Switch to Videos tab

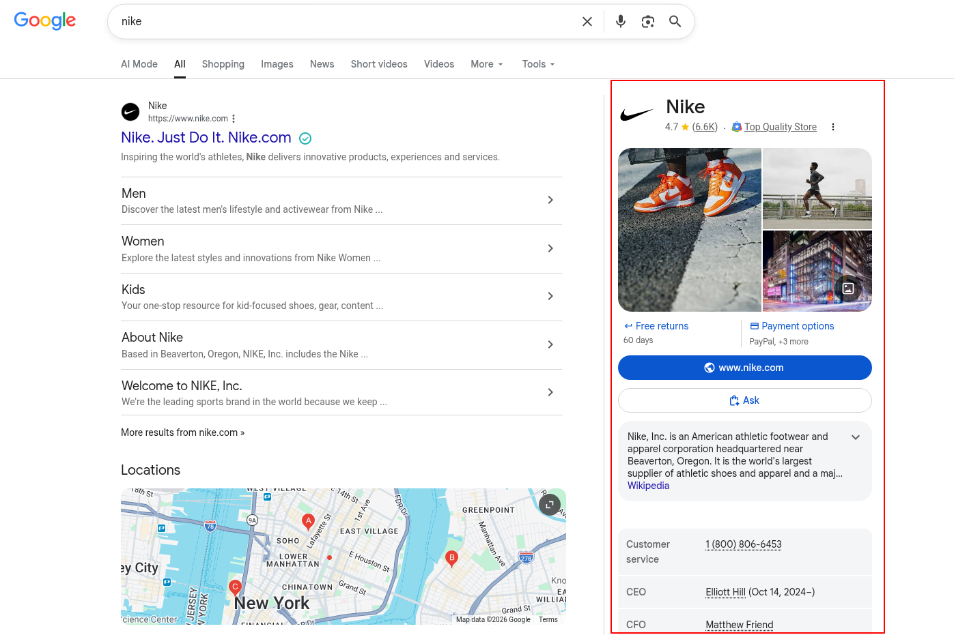[439, 64]
